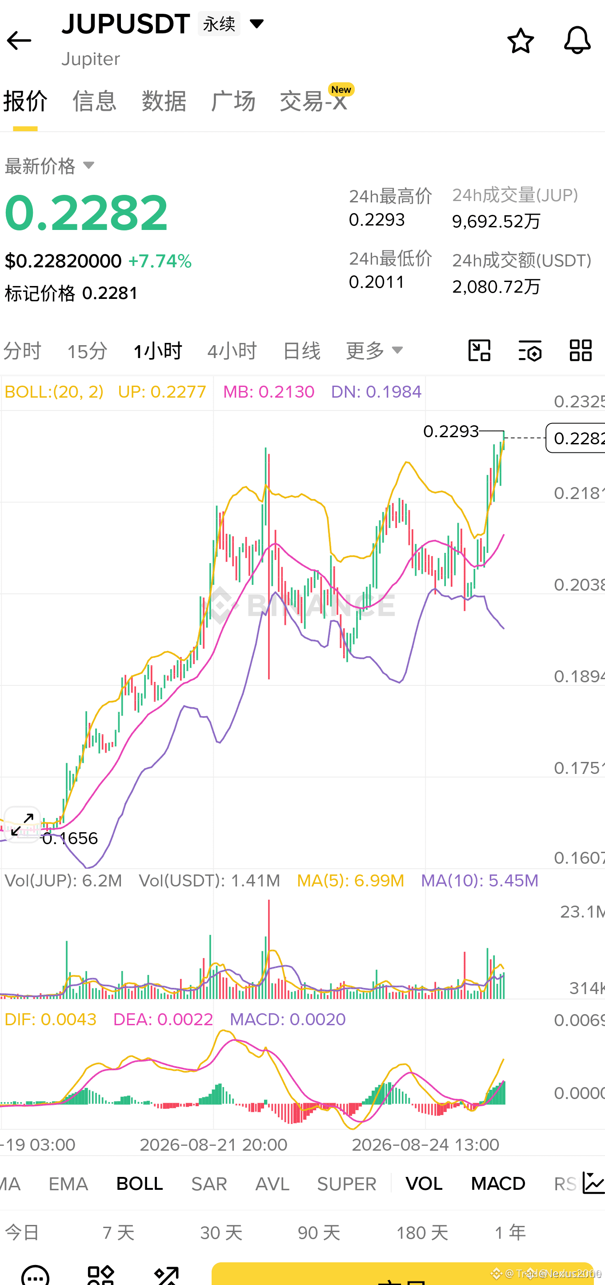The height and width of the screenshot is (1285, 605).
Task: Open chart indicator settings icon
Action: [x=530, y=350]
